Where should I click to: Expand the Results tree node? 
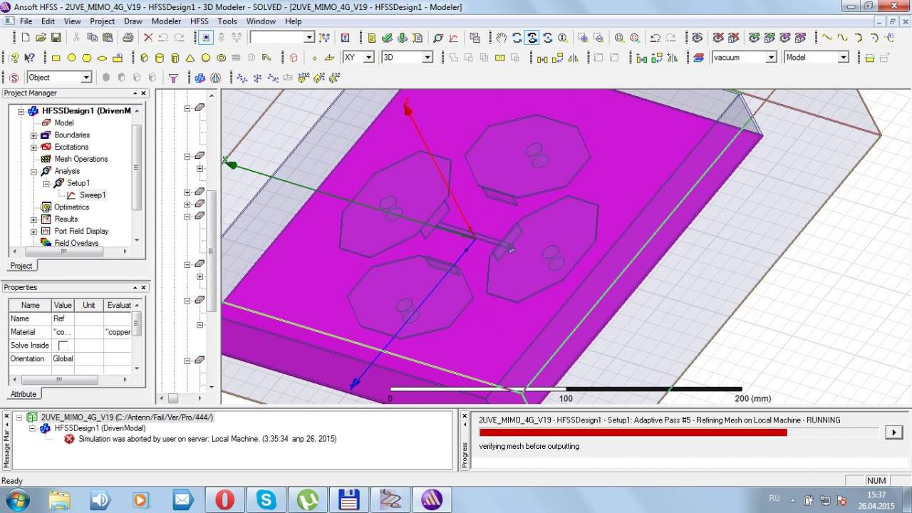[x=33, y=219]
